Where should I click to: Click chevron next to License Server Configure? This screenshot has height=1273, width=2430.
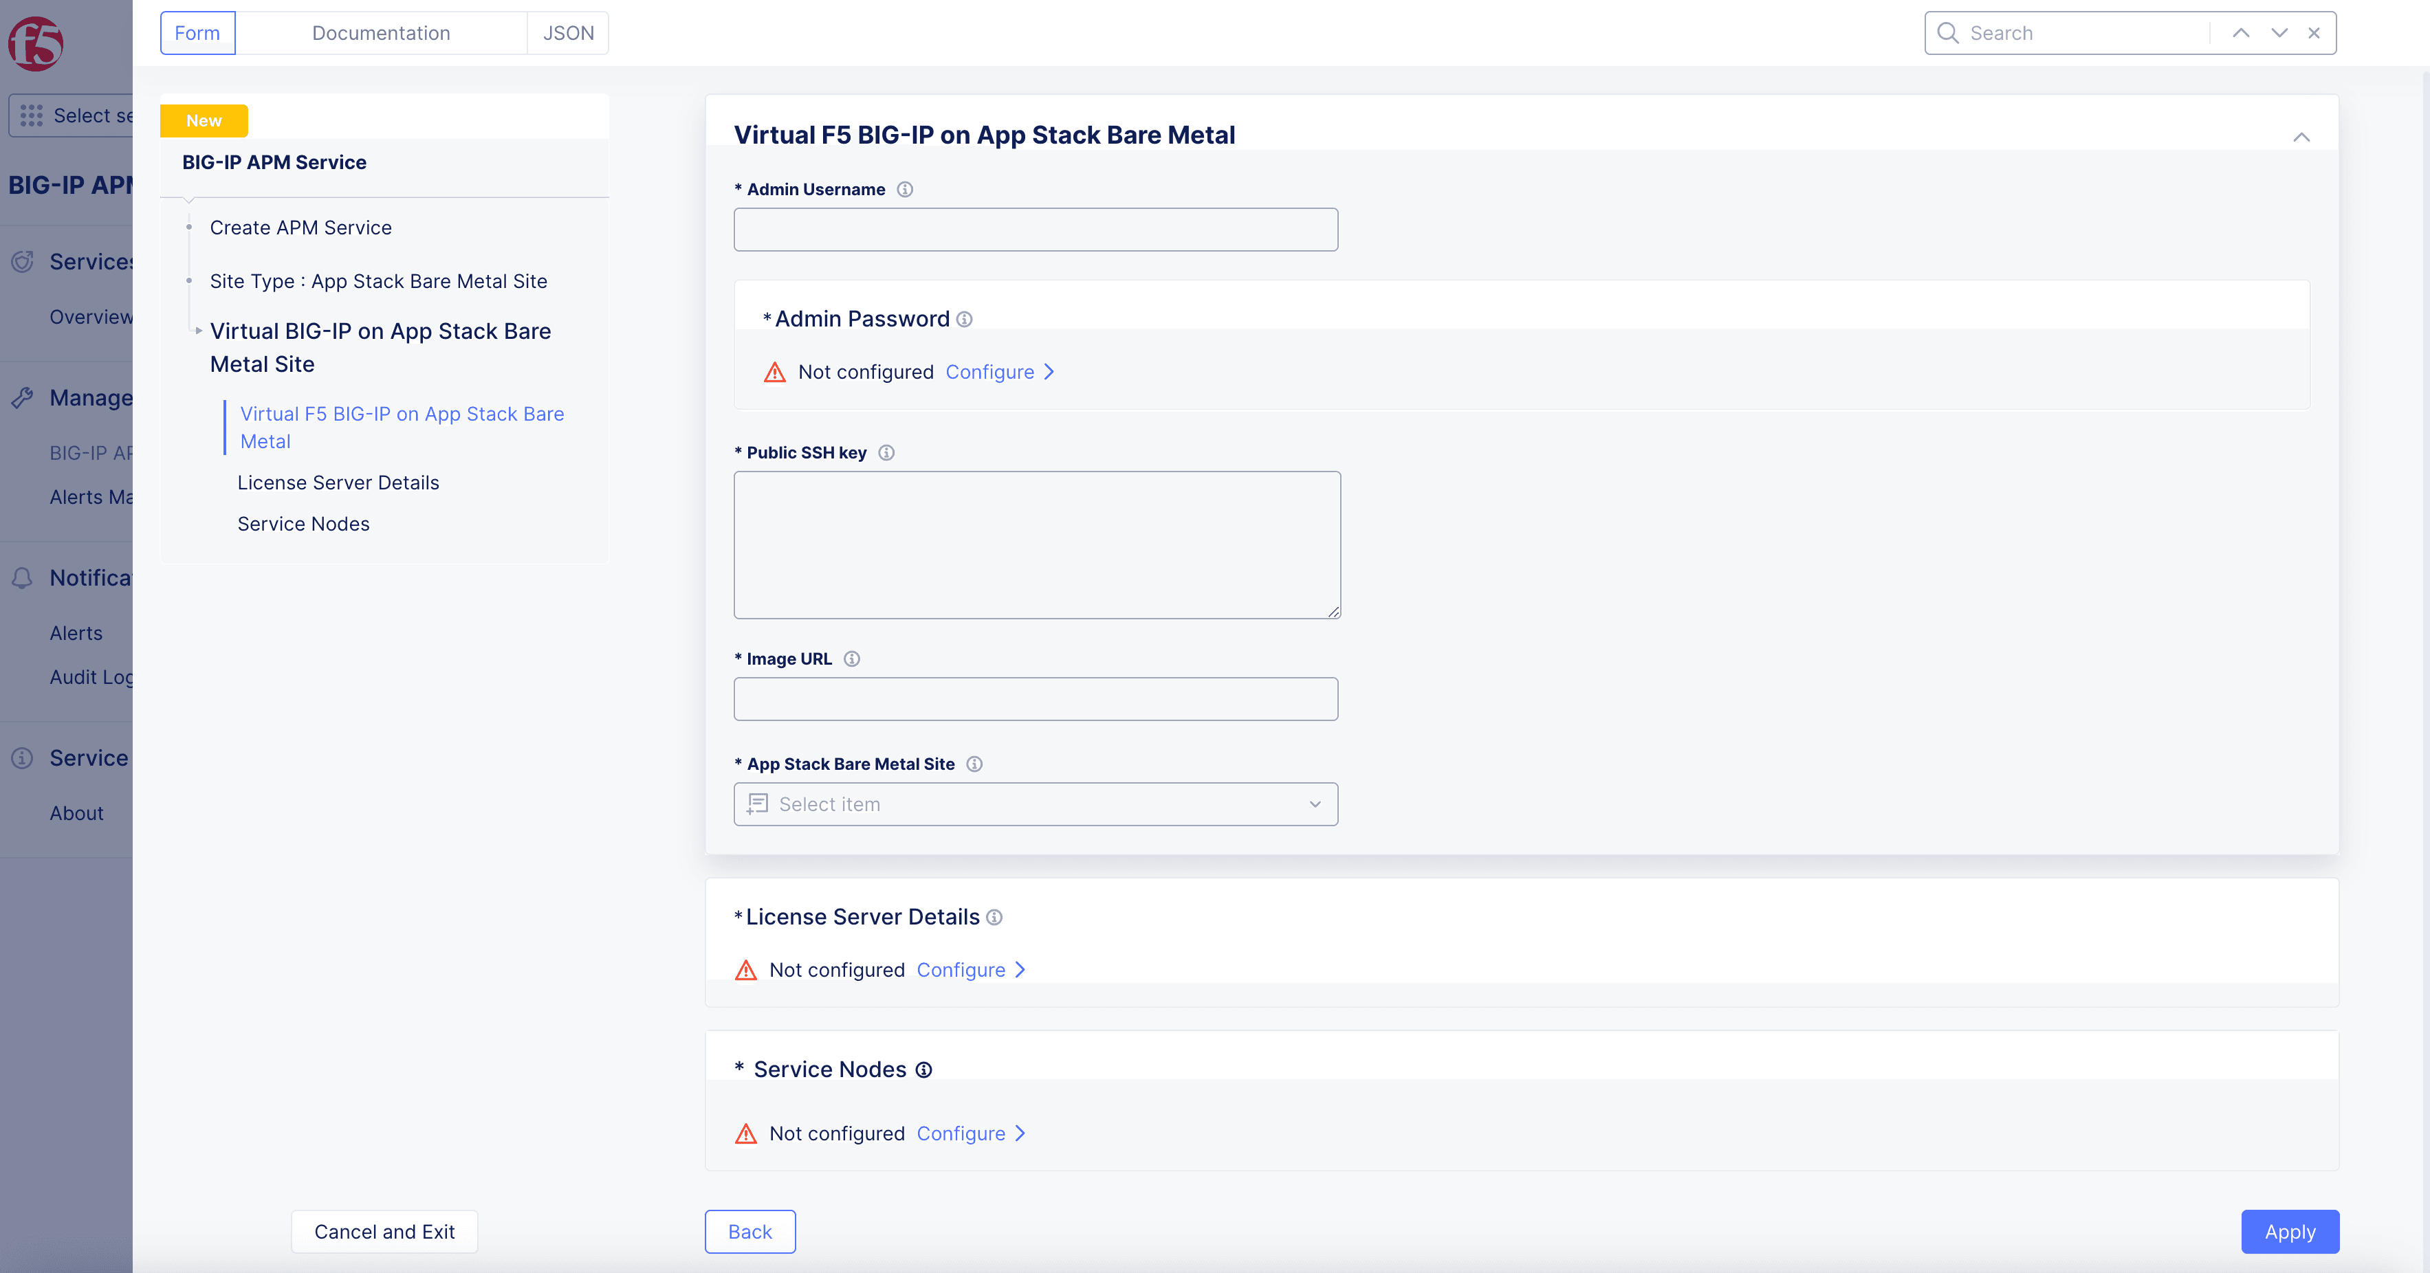click(x=1020, y=969)
